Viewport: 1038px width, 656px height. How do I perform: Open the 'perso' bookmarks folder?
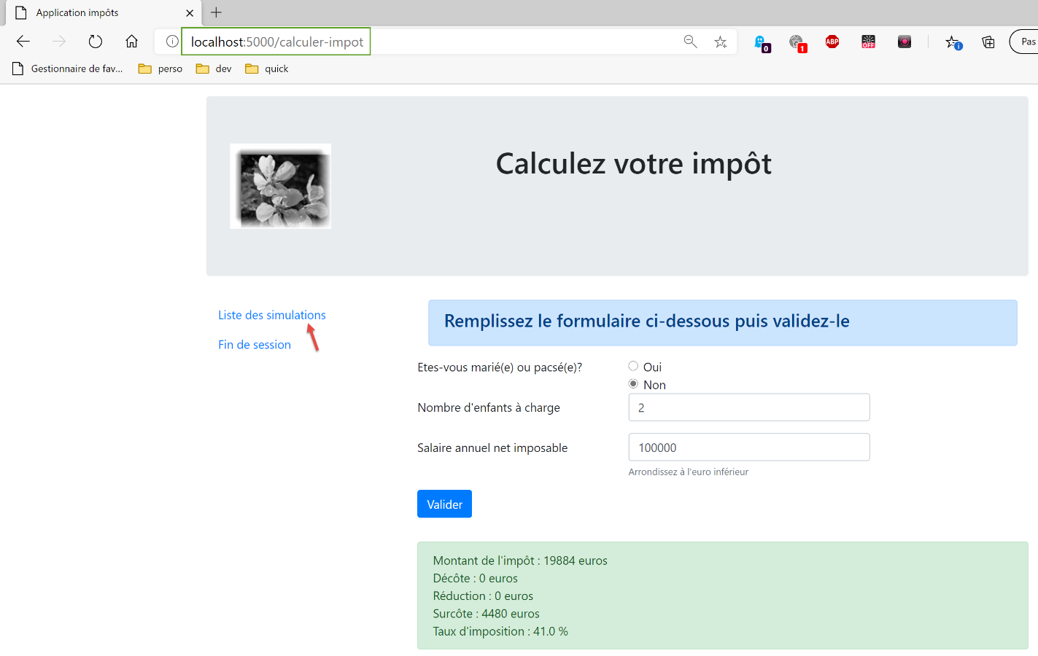coord(160,69)
